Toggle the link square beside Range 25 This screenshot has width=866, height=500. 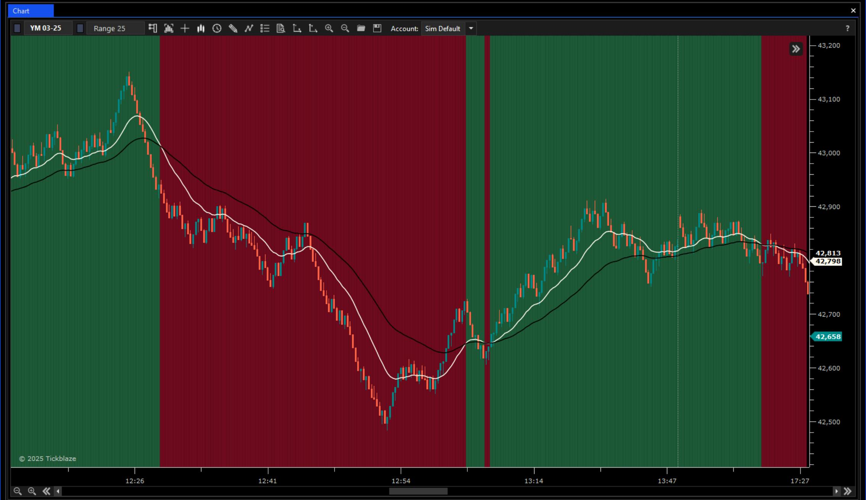80,28
